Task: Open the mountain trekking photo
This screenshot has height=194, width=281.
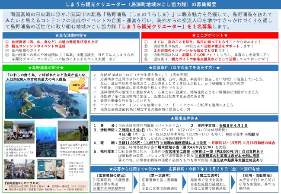Action: tap(73, 131)
